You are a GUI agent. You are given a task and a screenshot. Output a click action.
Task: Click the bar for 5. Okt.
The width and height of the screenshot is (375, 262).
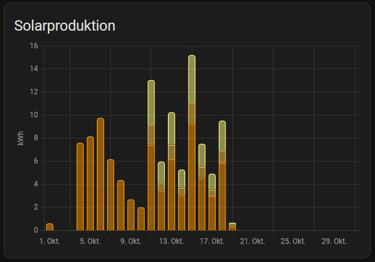pos(90,184)
